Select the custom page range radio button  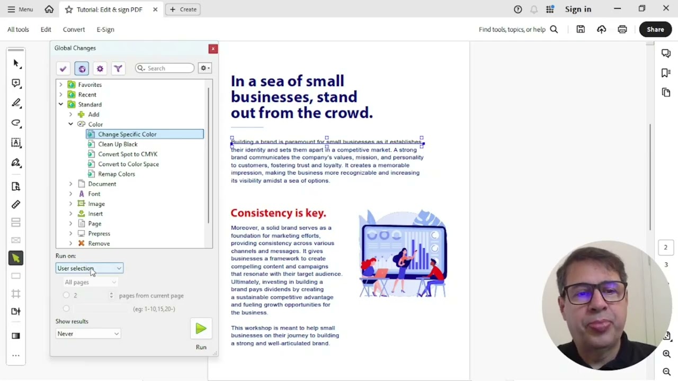point(66,309)
